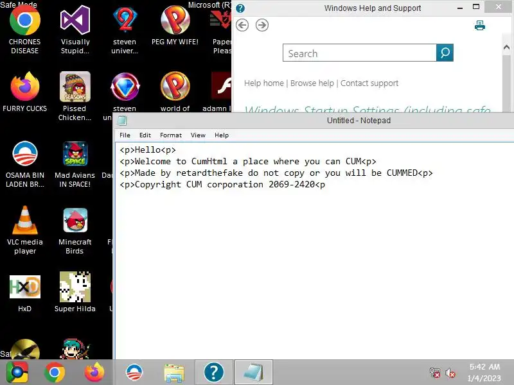Open Notepad's Edit menu

(x=145, y=135)
